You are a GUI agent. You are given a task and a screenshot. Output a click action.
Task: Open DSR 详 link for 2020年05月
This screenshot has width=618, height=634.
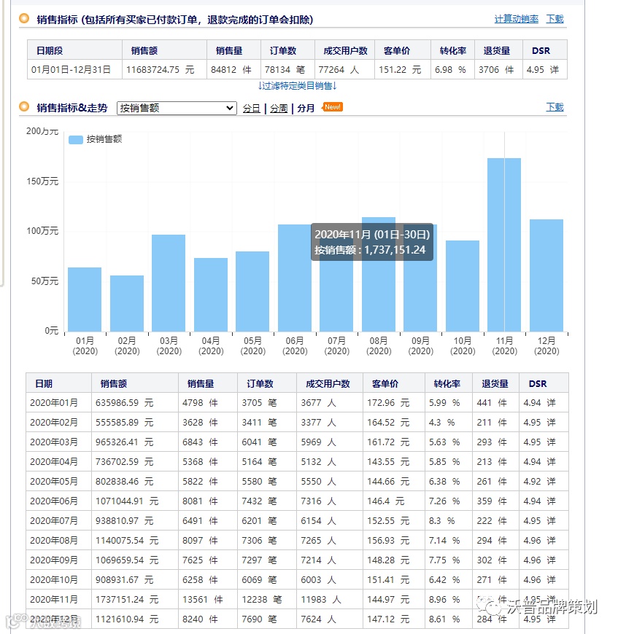[x=551, y=482]
